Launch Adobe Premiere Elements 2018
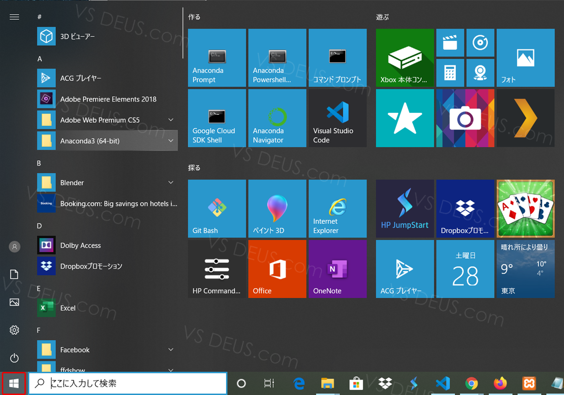Viewport: 564px width, 395px height. coord(107,99)
